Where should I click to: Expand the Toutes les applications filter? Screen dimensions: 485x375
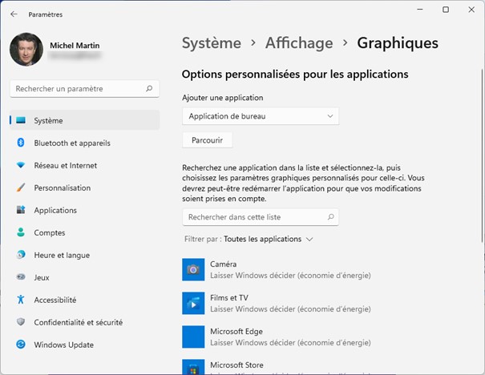click(x=269, y=239)
